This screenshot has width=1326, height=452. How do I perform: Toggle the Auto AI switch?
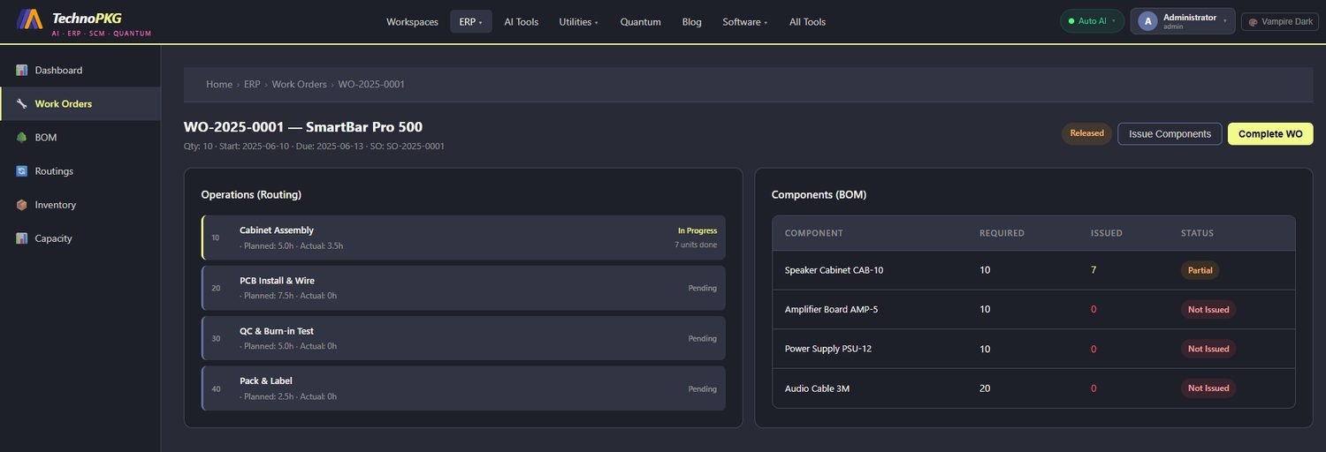tap(1092, 21)
